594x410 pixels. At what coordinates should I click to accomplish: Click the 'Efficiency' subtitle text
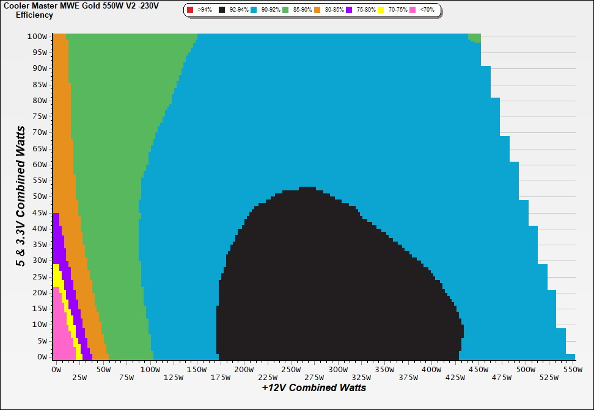point(34,15)
